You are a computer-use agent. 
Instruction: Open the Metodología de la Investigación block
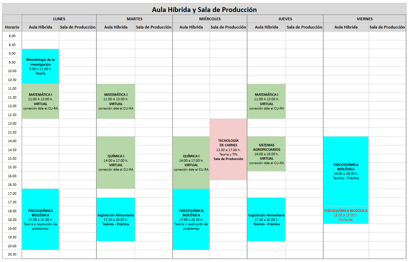[40, 66]
